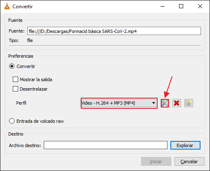Click the Video - H.264 + MP3 (MP4) combo box
The width and height of the screenshot is (210, 171).
(119, 103)
